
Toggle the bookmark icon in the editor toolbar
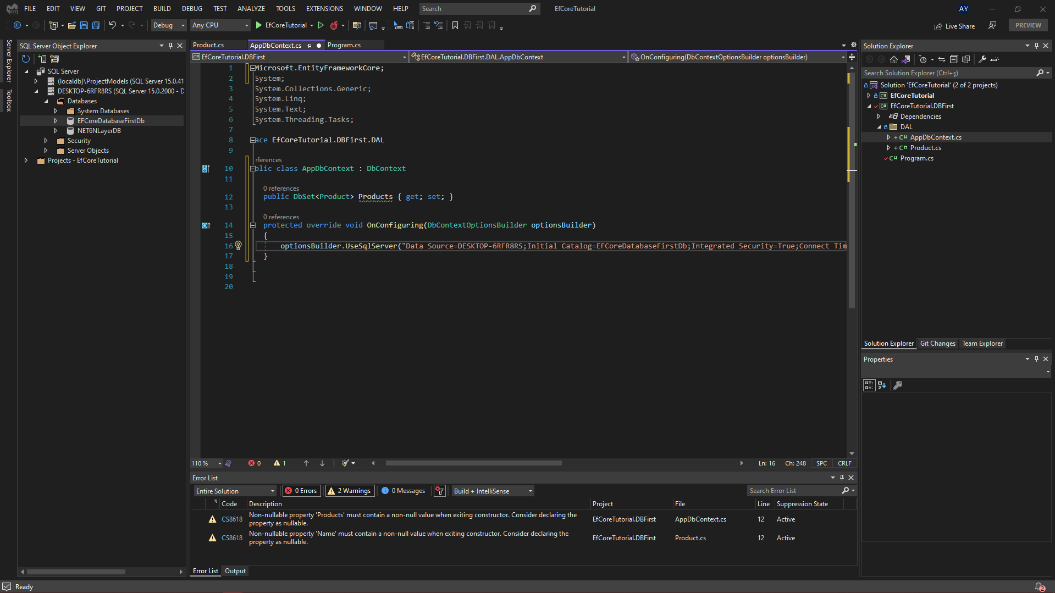455,25
